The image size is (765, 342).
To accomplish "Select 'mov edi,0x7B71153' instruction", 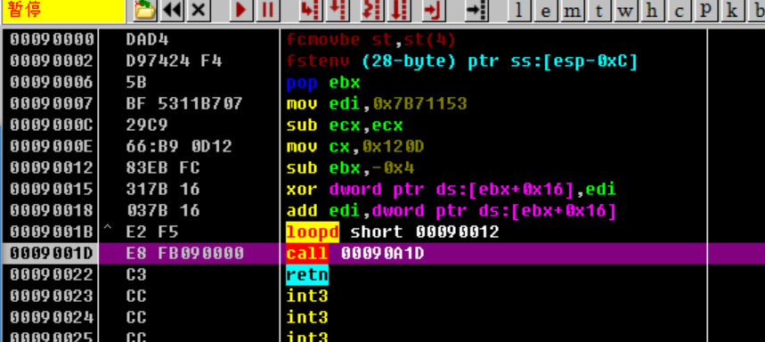I will point(376,104).
